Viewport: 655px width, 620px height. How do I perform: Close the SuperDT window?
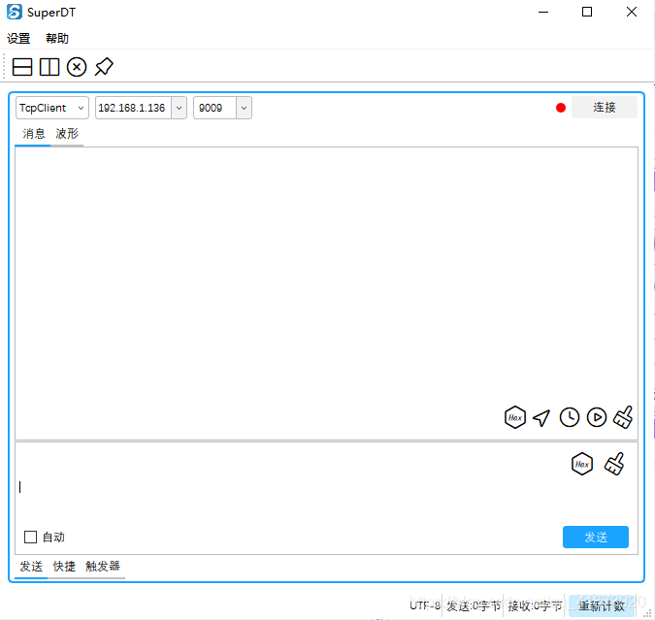(631, 12)
